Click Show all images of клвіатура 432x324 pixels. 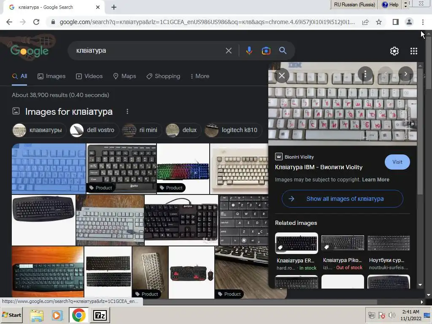coord(342,199)
